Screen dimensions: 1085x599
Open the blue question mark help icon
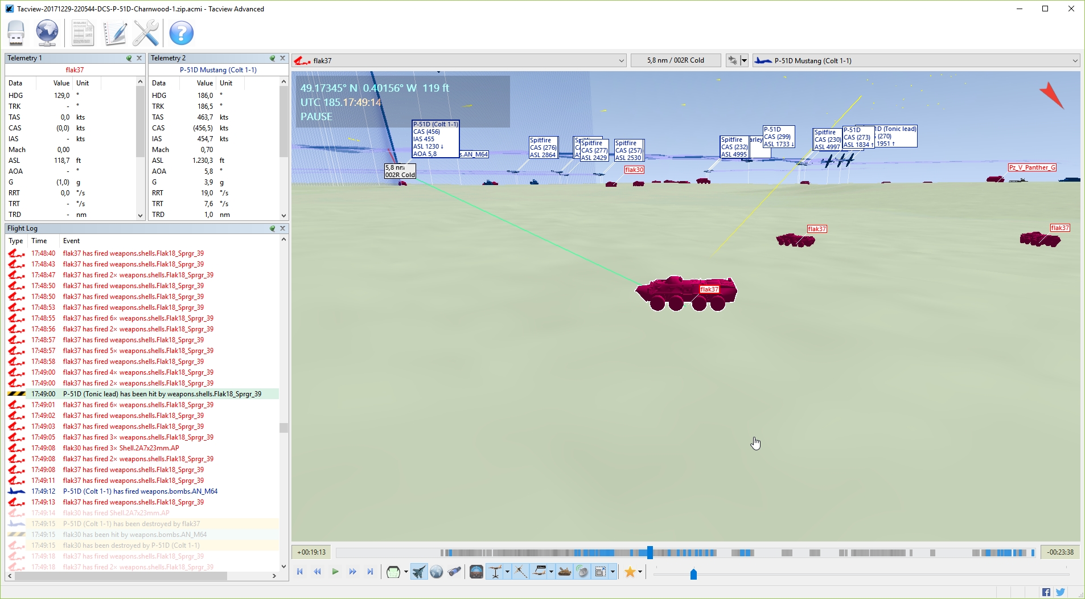[x=182, y=33]
